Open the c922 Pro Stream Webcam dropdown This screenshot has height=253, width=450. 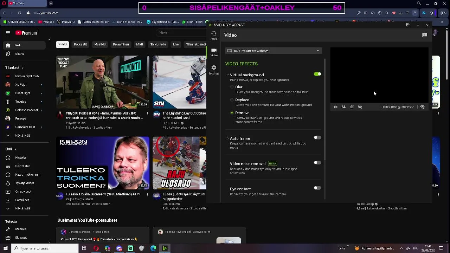click(273, 51)
